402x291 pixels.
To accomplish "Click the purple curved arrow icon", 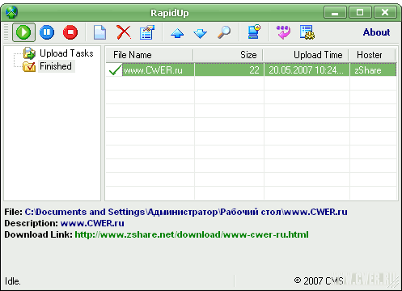I will tap(283, 32).
